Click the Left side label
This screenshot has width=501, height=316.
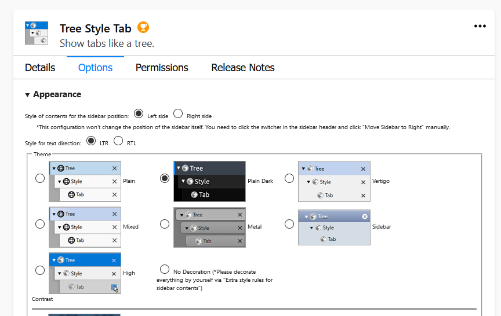[x=158, y=116]
